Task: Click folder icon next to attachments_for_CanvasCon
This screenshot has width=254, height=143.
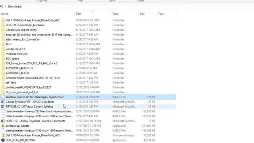Action: click(x=3, y=39)
